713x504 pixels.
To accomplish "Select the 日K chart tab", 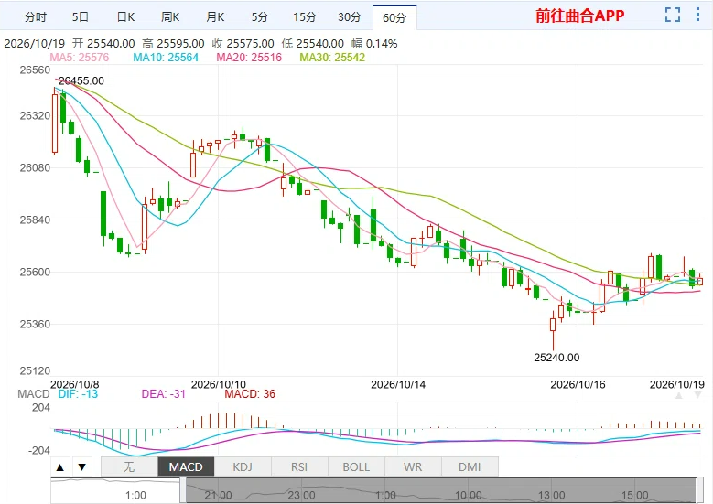I will tap(125, 16).
